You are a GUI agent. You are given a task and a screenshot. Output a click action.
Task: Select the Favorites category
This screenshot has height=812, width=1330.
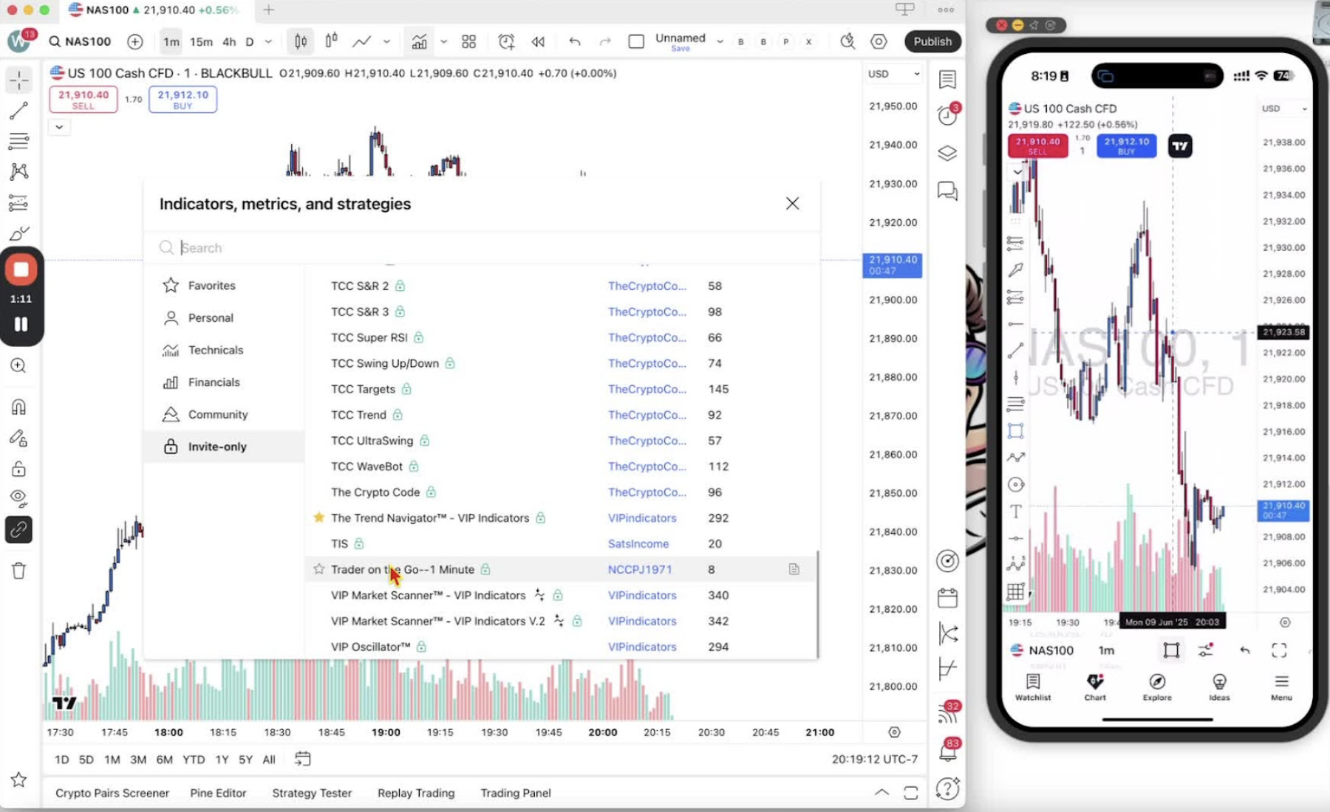pyautogui.click(x=224, y=285)
